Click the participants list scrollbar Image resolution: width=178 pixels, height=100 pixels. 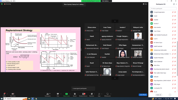tap(177, 58)
